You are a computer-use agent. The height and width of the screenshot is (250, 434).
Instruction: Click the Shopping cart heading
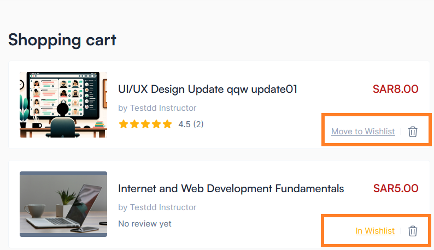click(62, 40)
